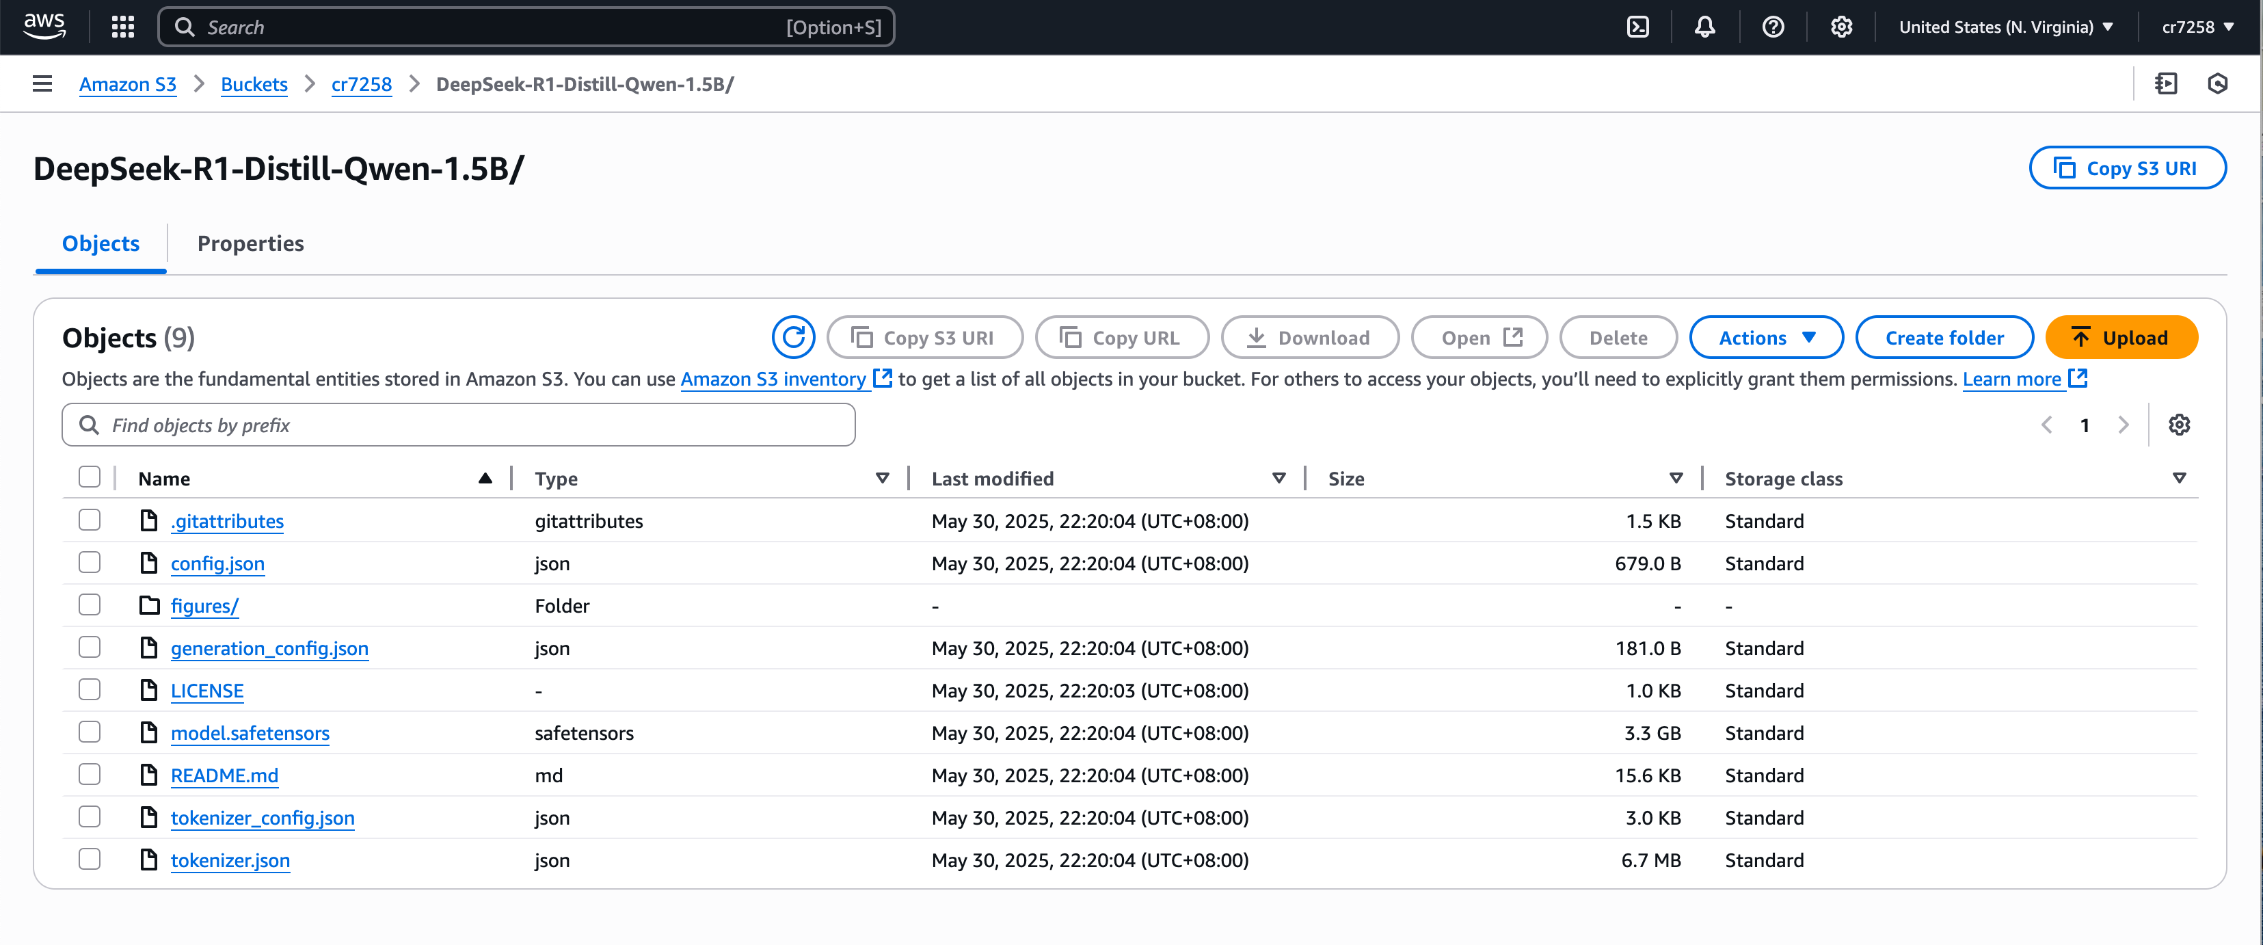Screen dimensions: 2263x945
Task: Click the file icon next to .gitattributes
Action: (x=149, y=521)
